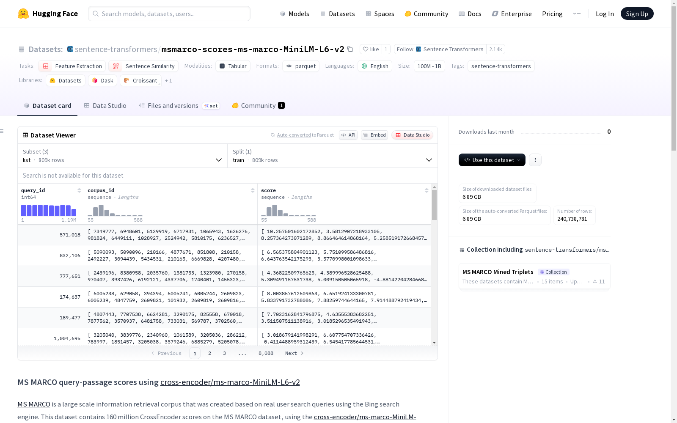This screenshot has height=423, width=677.
Task: Filter by parquet format tag
Action: tap(301, 66)
